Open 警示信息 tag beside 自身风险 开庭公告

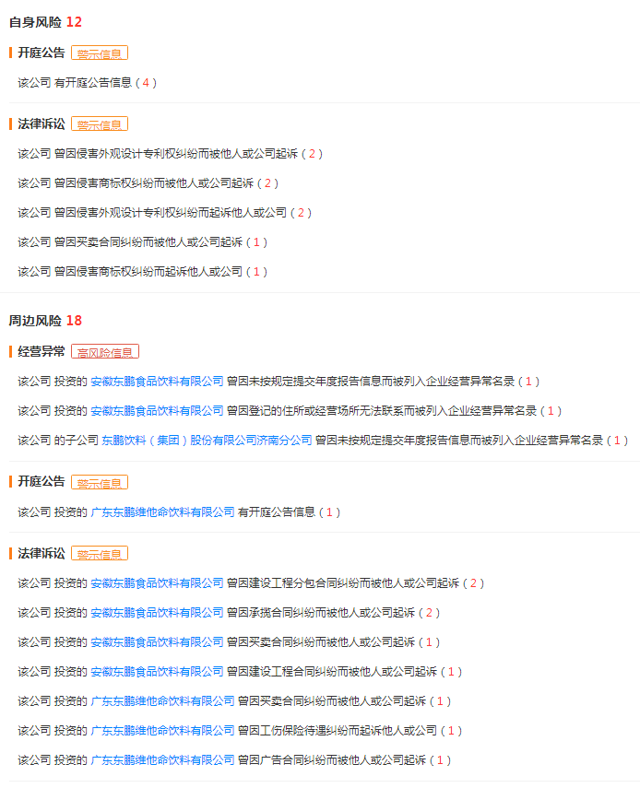point(100,53)
